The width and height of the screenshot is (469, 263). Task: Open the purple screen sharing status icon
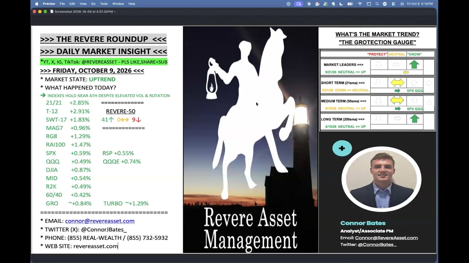click(299, 4)
